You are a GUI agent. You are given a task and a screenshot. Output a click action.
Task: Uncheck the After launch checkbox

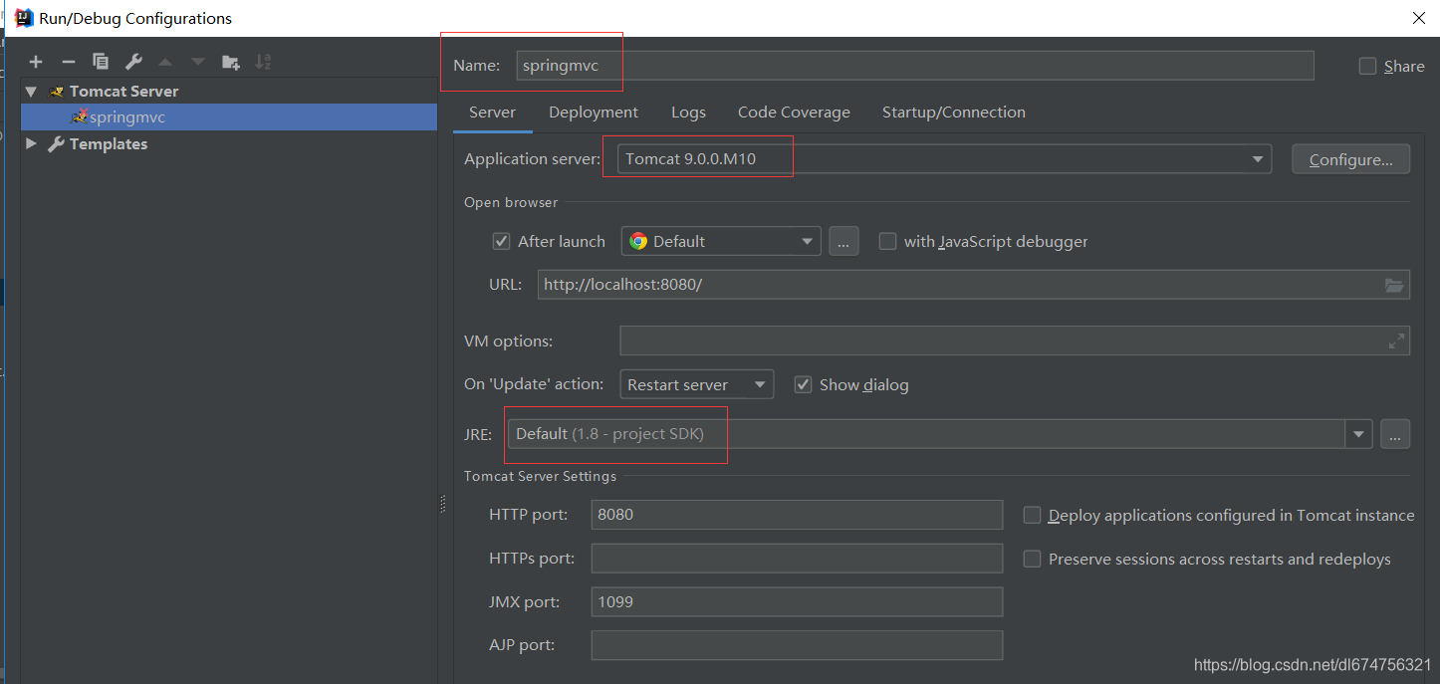tap(502, 241)
